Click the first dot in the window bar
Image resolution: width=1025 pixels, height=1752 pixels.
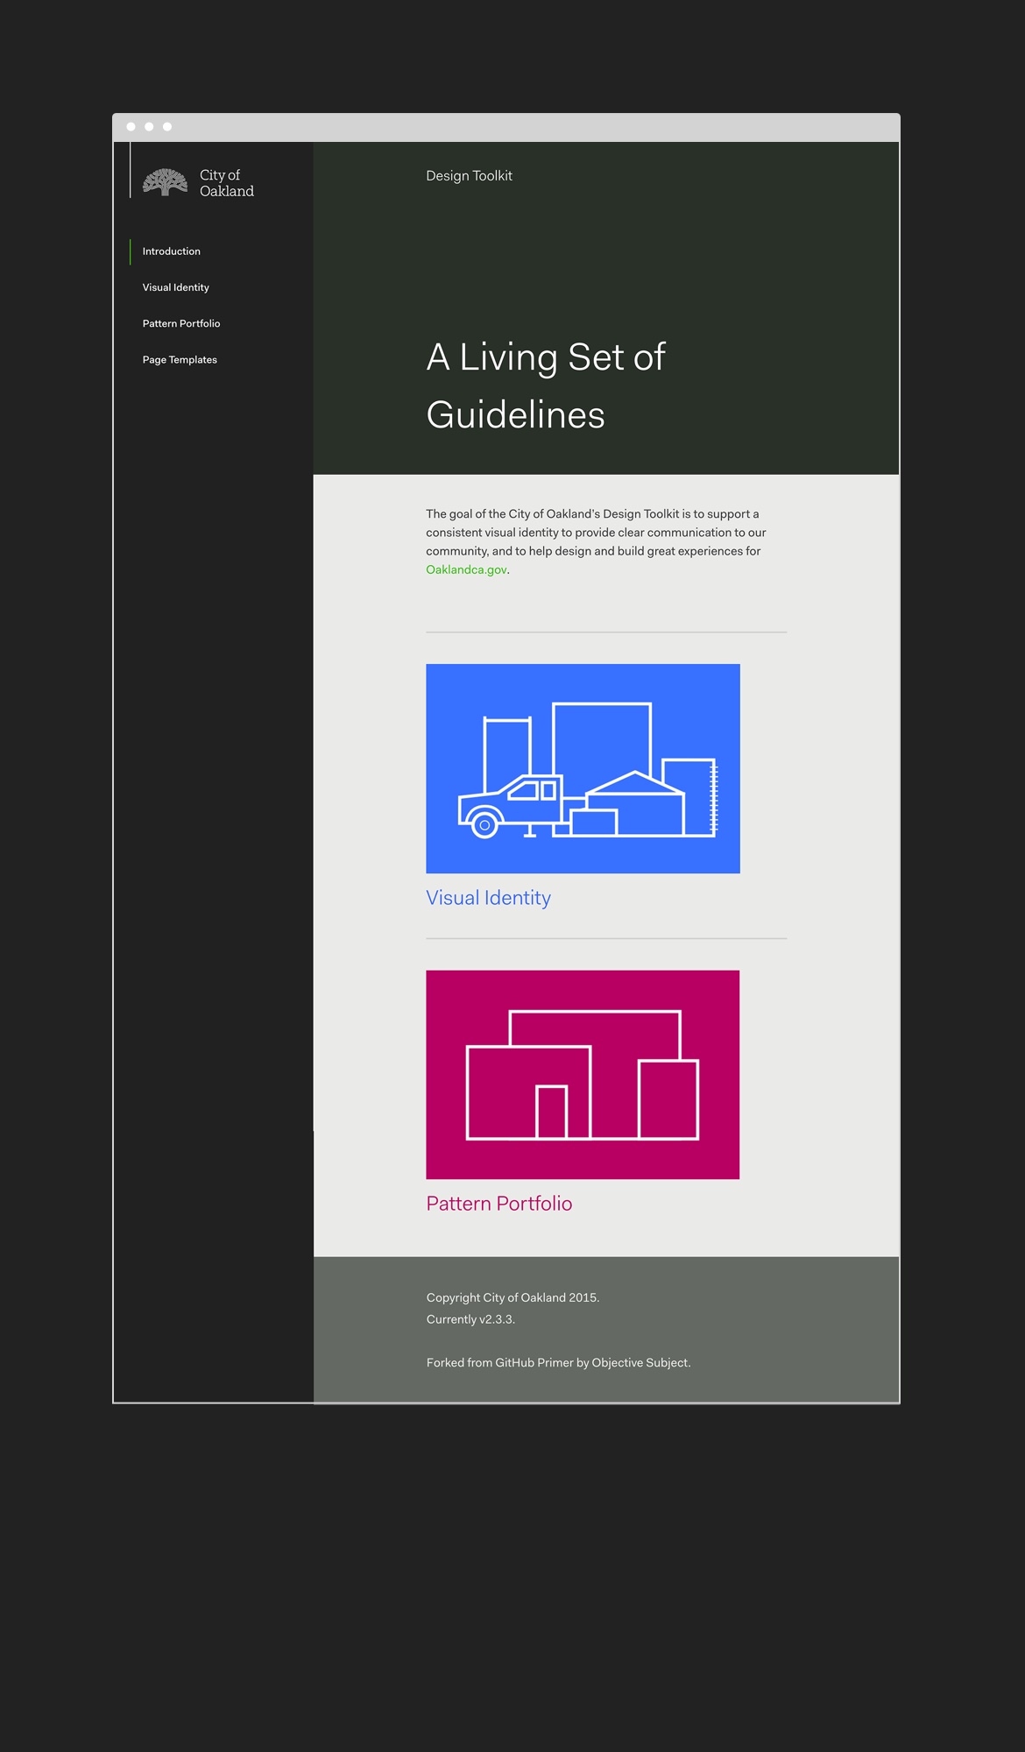[x=131, y=127]
